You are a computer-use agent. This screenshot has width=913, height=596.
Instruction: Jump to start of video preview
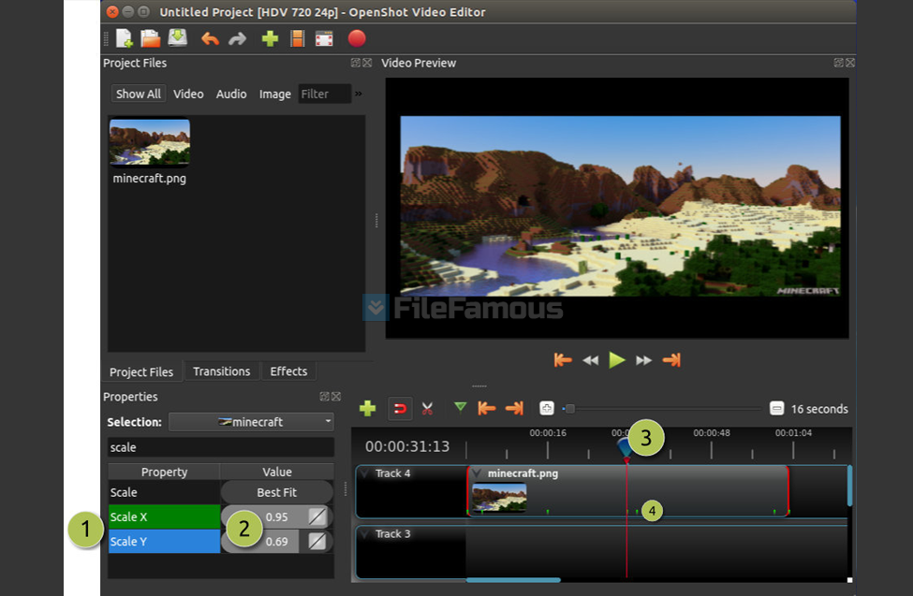pos(563,360)
